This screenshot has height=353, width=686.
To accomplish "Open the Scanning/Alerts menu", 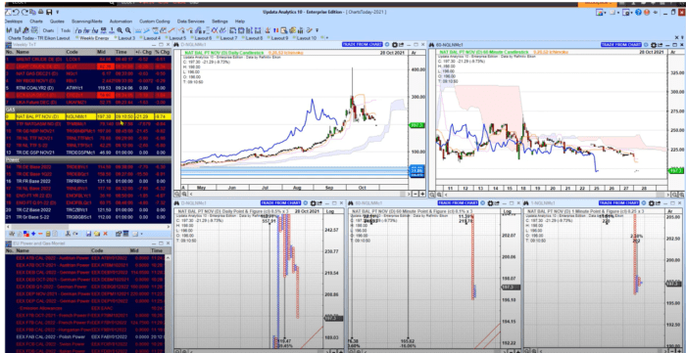I will [86, 22].
